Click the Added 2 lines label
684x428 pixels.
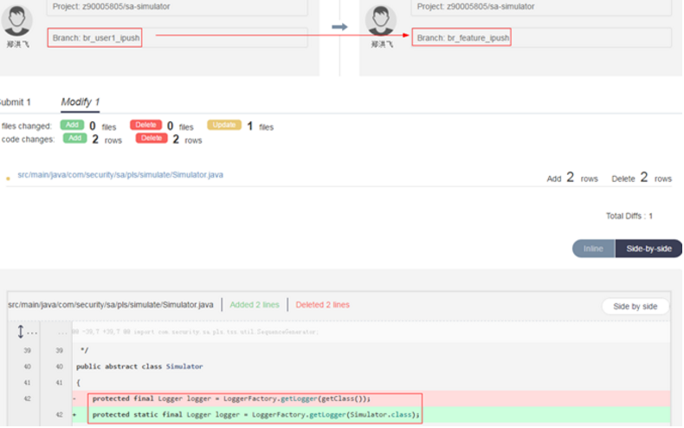point(255,305)
